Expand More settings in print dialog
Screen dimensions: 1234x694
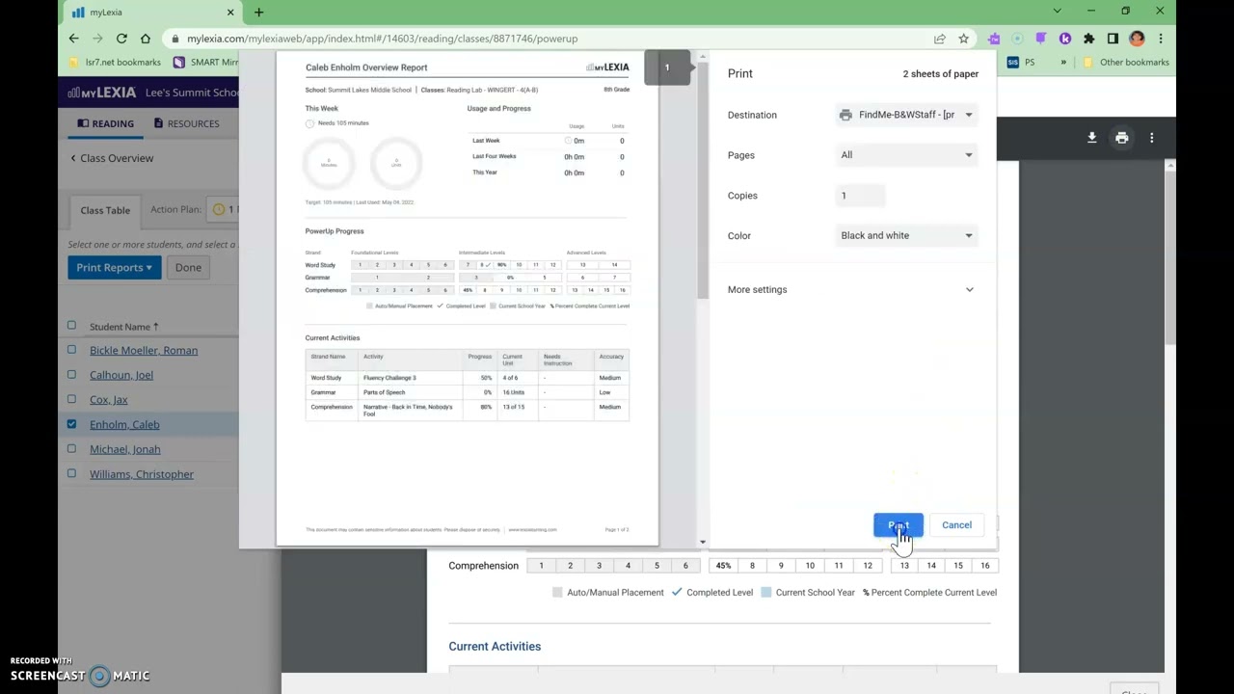(x=851, y=289)
